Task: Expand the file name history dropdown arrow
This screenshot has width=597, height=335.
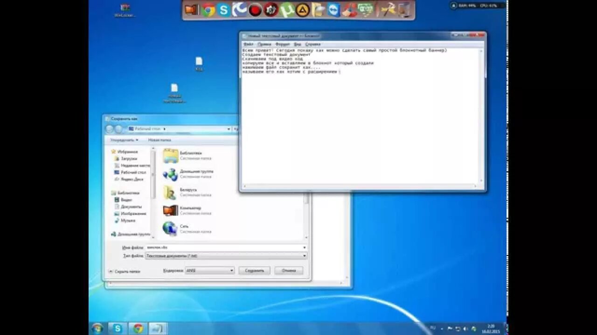Action: click(305, 248)
